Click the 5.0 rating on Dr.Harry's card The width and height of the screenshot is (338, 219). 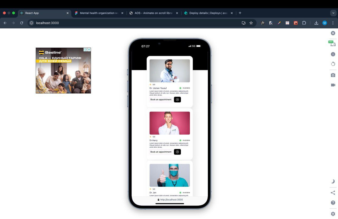pos(152,137)
